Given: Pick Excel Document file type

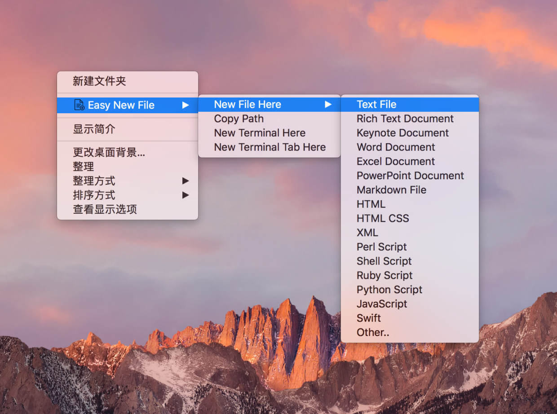Looking at the screenshot, I should coord(410,162).
